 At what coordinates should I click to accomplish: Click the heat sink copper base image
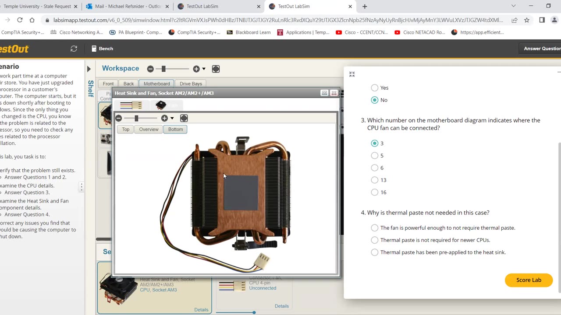click(241, 192)
